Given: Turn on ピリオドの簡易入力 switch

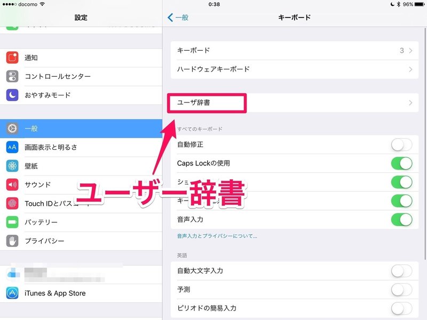Looking at the screenshot, I should 402,308.
